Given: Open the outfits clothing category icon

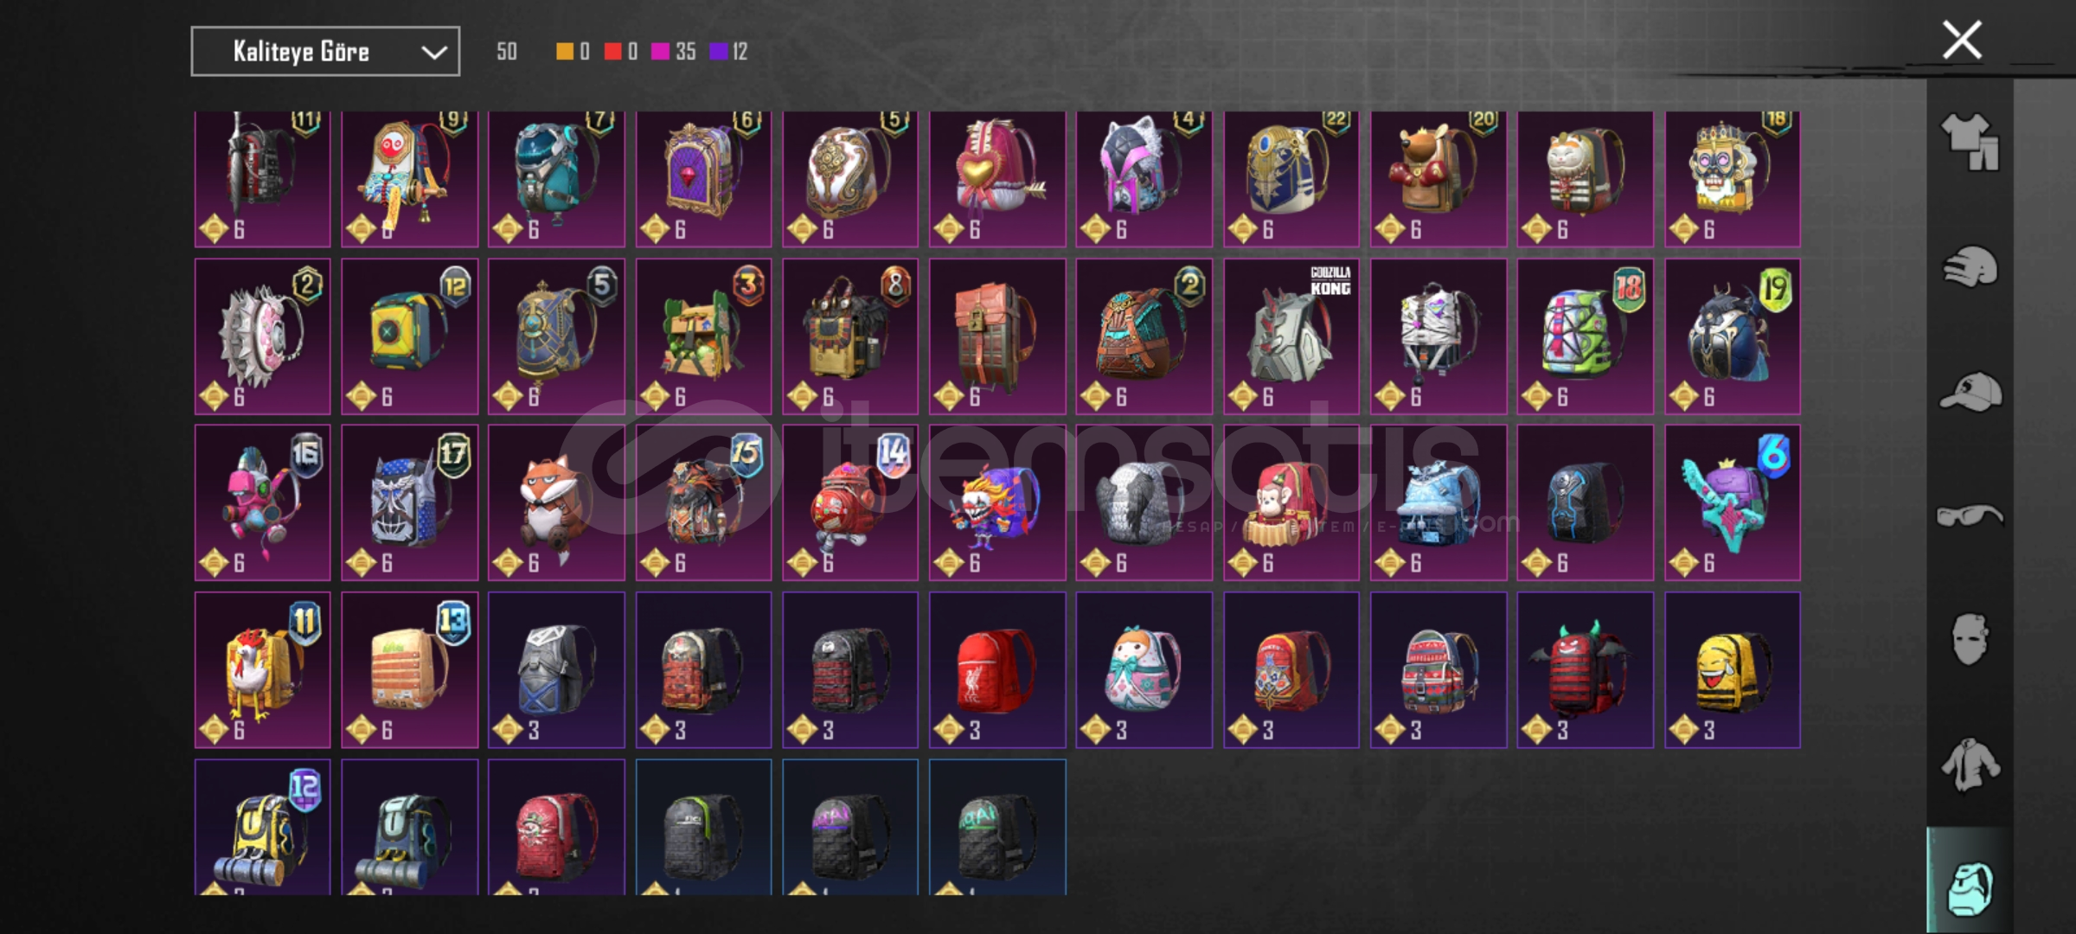Looking at the screenshot, I should point(1970,141).
